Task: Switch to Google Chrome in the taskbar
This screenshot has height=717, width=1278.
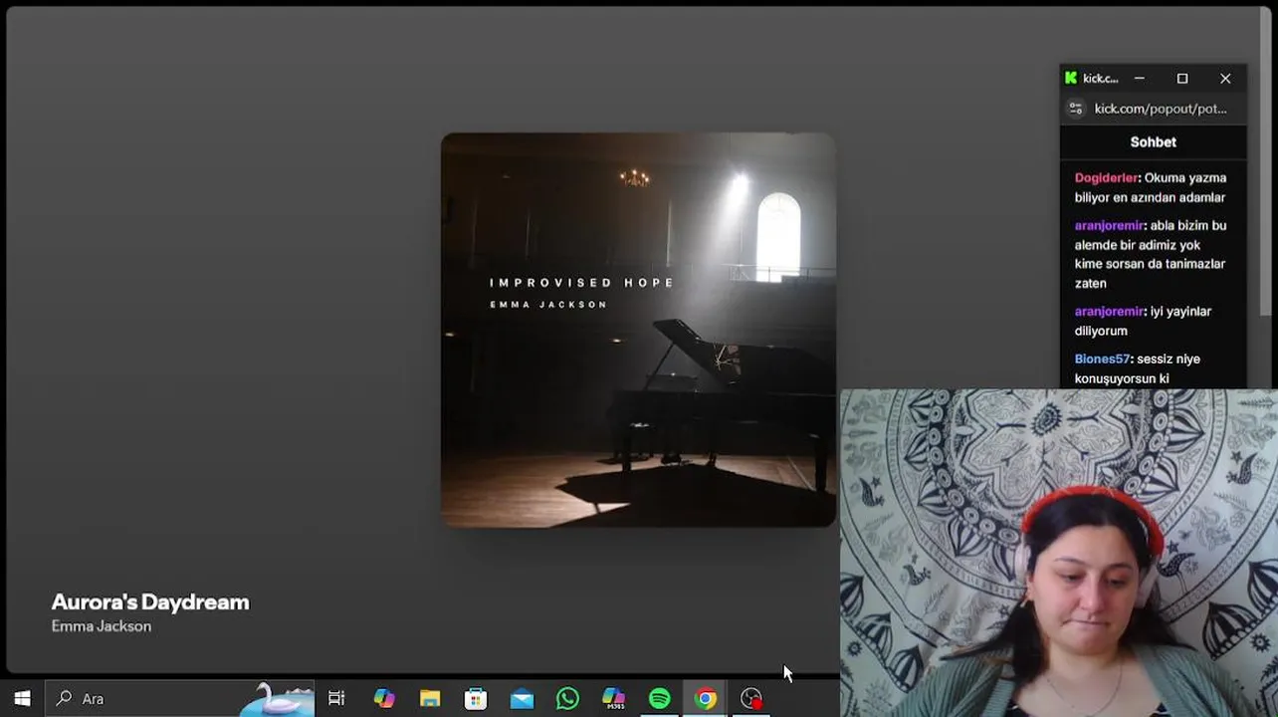Action: pos(705,699)
